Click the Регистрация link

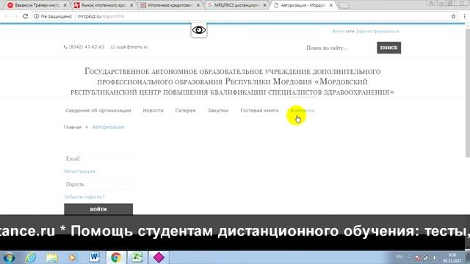(79, 171)
